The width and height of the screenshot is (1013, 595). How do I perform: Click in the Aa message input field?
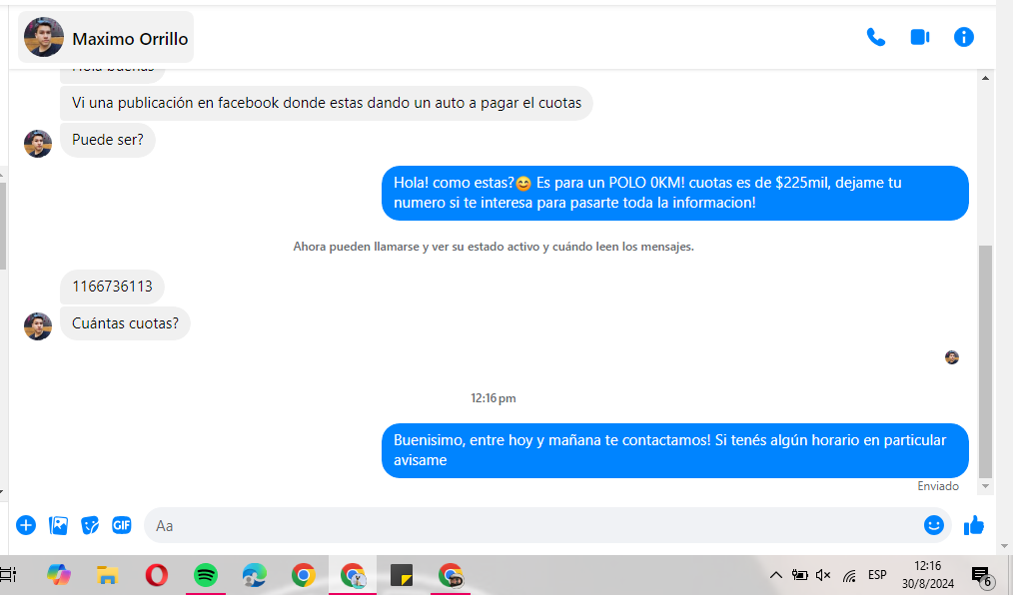pos(529,525)
